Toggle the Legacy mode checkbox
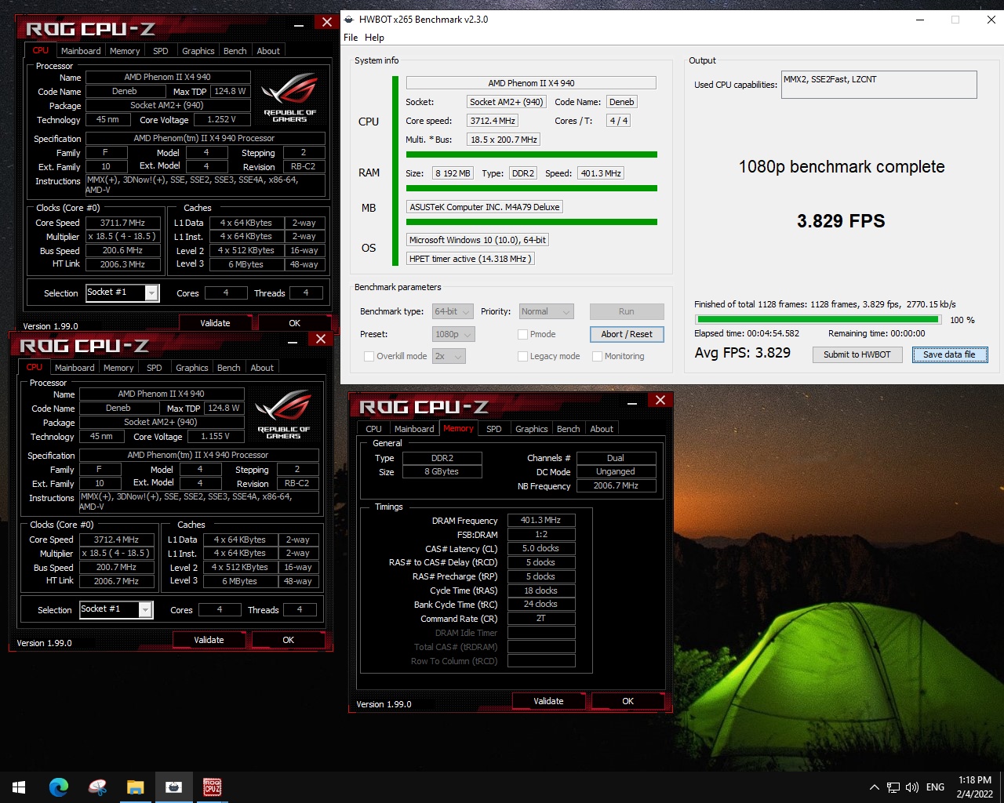 point(522,356)
